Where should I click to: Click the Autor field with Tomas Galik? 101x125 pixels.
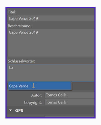[x=70, y=95]
